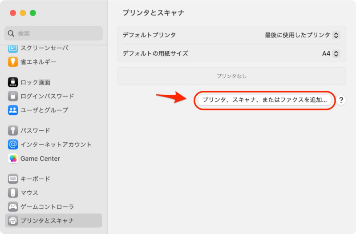356x234 pixels.
Task: Go to パスワード in the sidebar
Action: [x=35, y=130]
